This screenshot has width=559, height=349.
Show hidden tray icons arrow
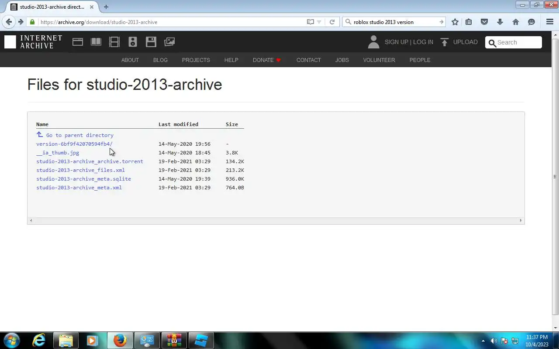[483, 341]
